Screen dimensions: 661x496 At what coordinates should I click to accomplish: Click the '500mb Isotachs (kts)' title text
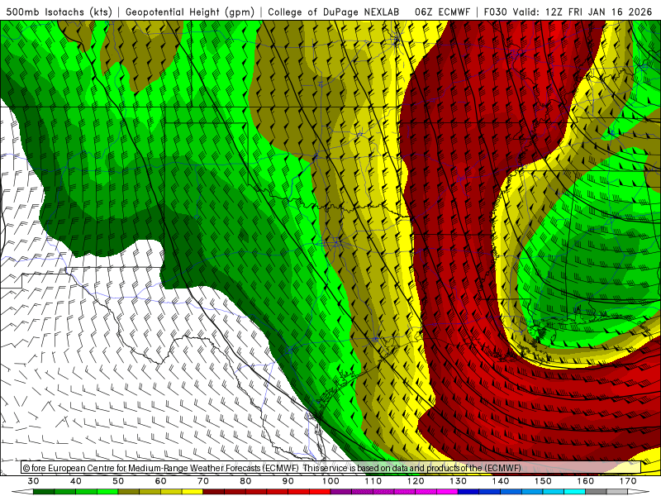click(x=59, y=12)
